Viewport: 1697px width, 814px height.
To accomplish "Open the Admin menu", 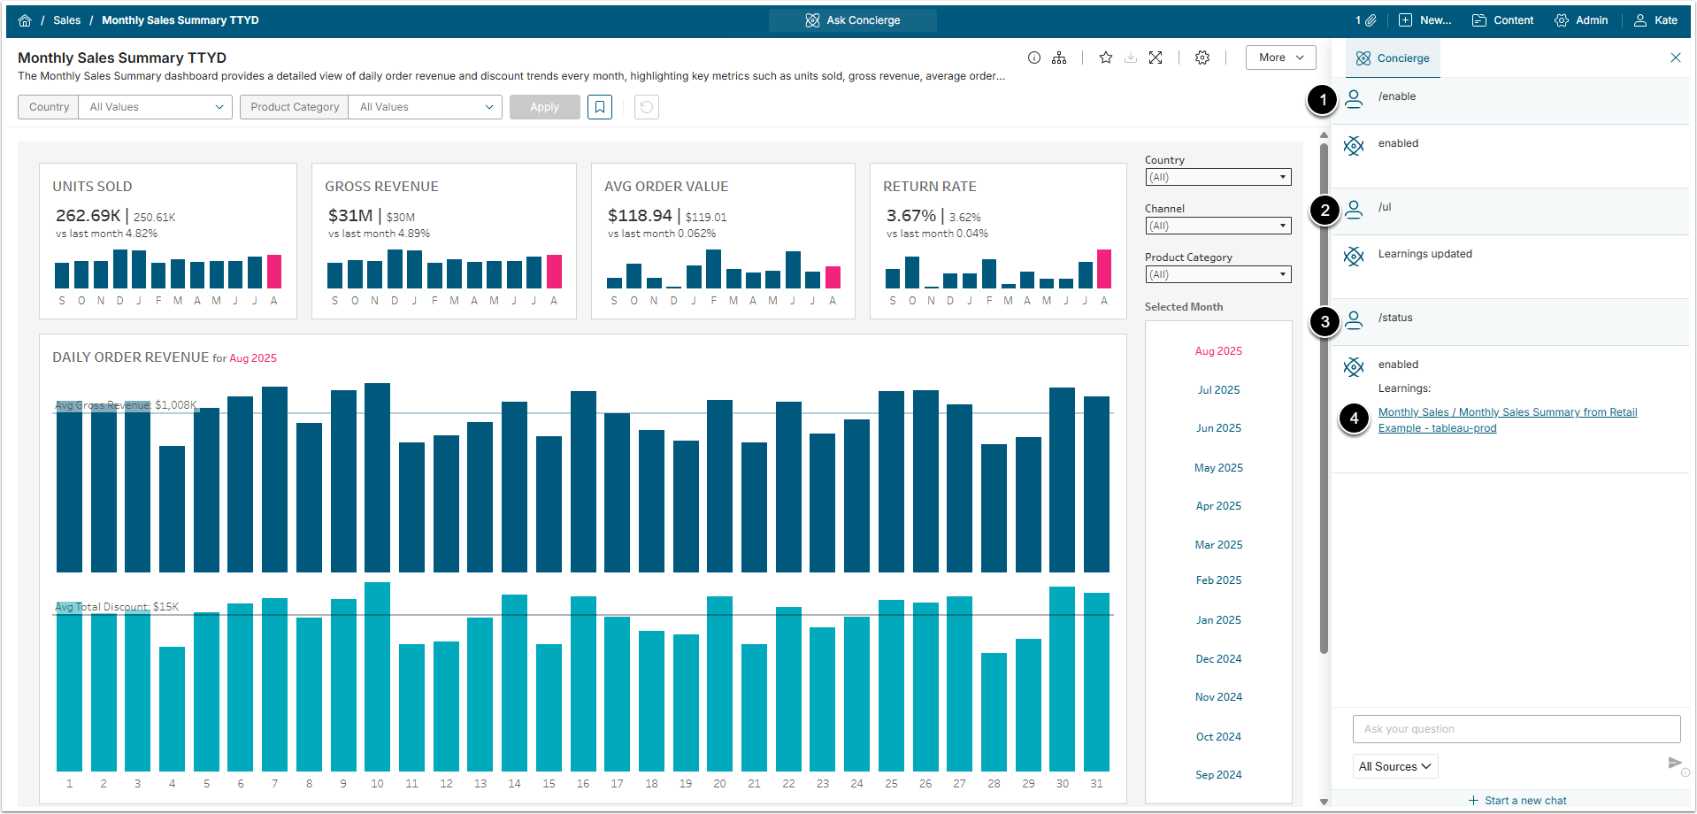I will tap(1581, 20).
